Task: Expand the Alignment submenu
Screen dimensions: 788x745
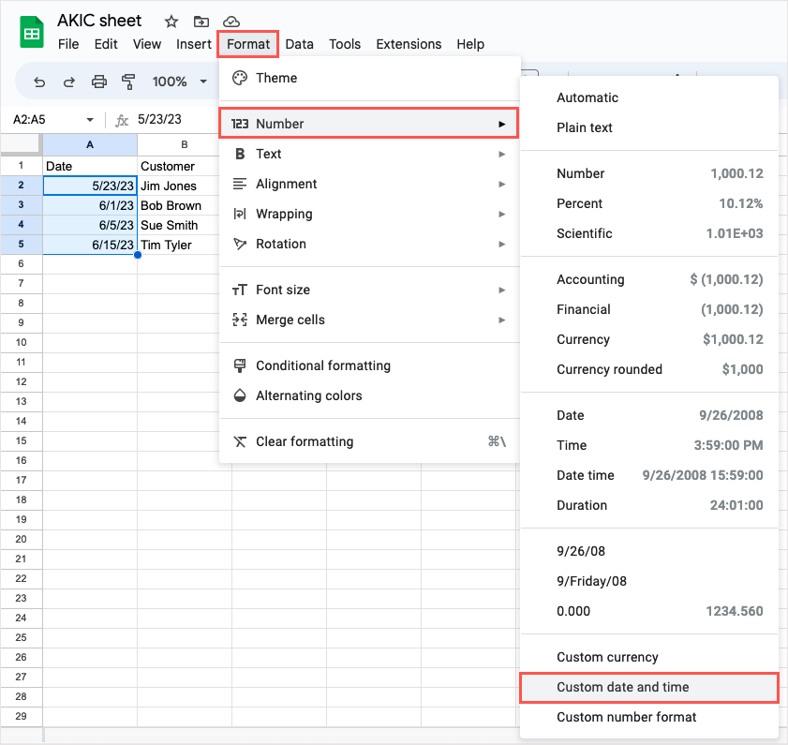Action: tap(368, 184)
